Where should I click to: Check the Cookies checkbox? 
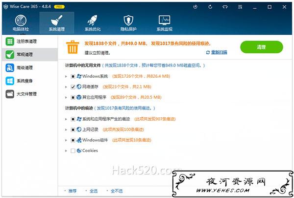[x=73, y=151]
